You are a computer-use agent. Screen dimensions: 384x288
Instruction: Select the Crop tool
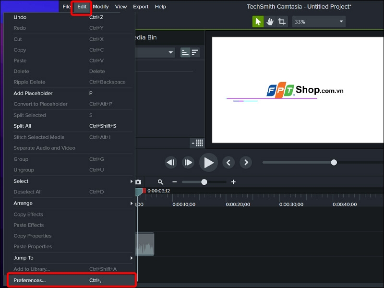point(282,21)
